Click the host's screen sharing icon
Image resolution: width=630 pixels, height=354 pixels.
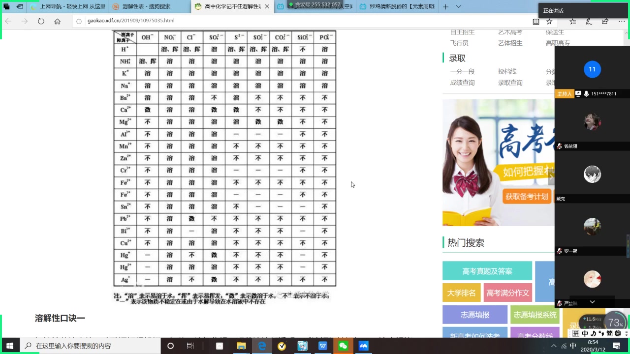point(578,94)
